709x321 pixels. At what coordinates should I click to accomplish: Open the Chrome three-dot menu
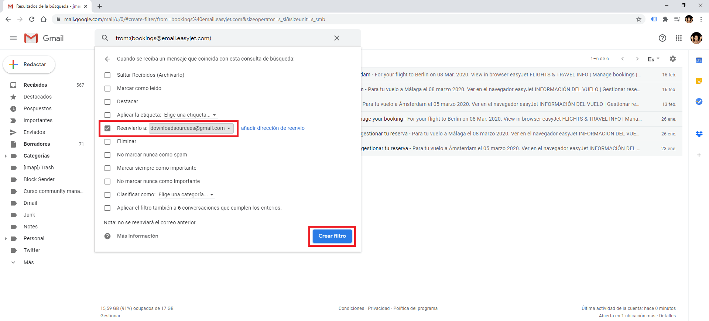(x=701, y=19)
